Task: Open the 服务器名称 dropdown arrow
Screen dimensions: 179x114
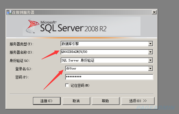Action: tap(151, 52)
